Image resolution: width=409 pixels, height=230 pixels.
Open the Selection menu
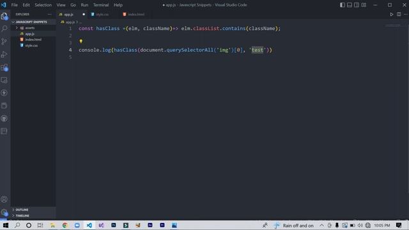(43, 5)
